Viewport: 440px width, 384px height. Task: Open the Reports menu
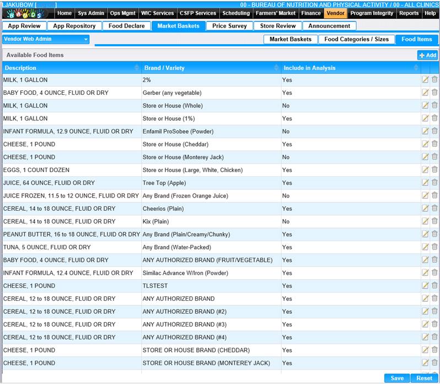(409, 13)
